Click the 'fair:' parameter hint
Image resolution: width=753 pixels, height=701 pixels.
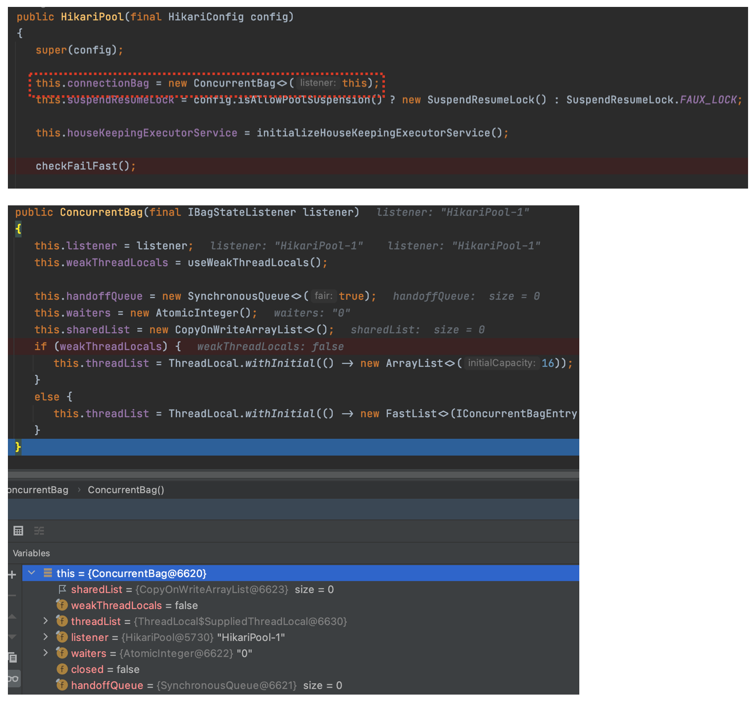324,296
